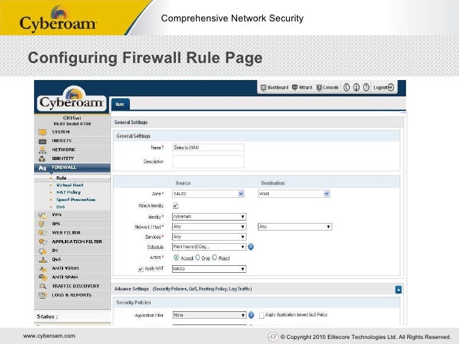Open the Source Zone SALES dropdown
The height and width of the screenshot is (344, 459).
tap(209, 193)
